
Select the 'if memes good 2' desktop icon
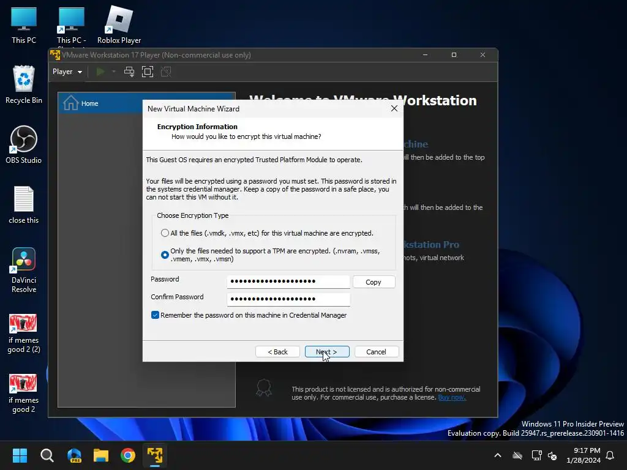pyautogui.click(x=24, y=394)
